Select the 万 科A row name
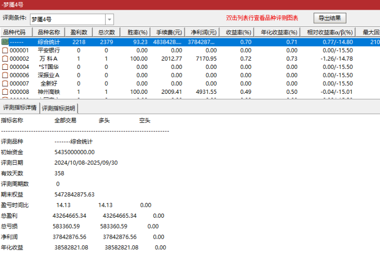Viewport: 380px width, 260px height. click(49, 59)
